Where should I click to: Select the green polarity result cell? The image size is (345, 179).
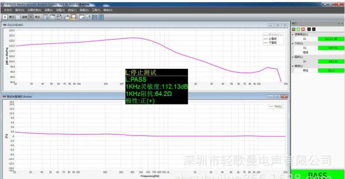[331, 71]
